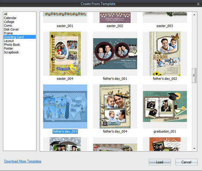Click the graduation_001 label text

point(165,131)
